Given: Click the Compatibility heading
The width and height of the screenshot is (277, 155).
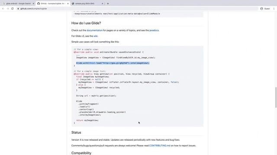Looking at the screenshot, I should tap(81, 153).
